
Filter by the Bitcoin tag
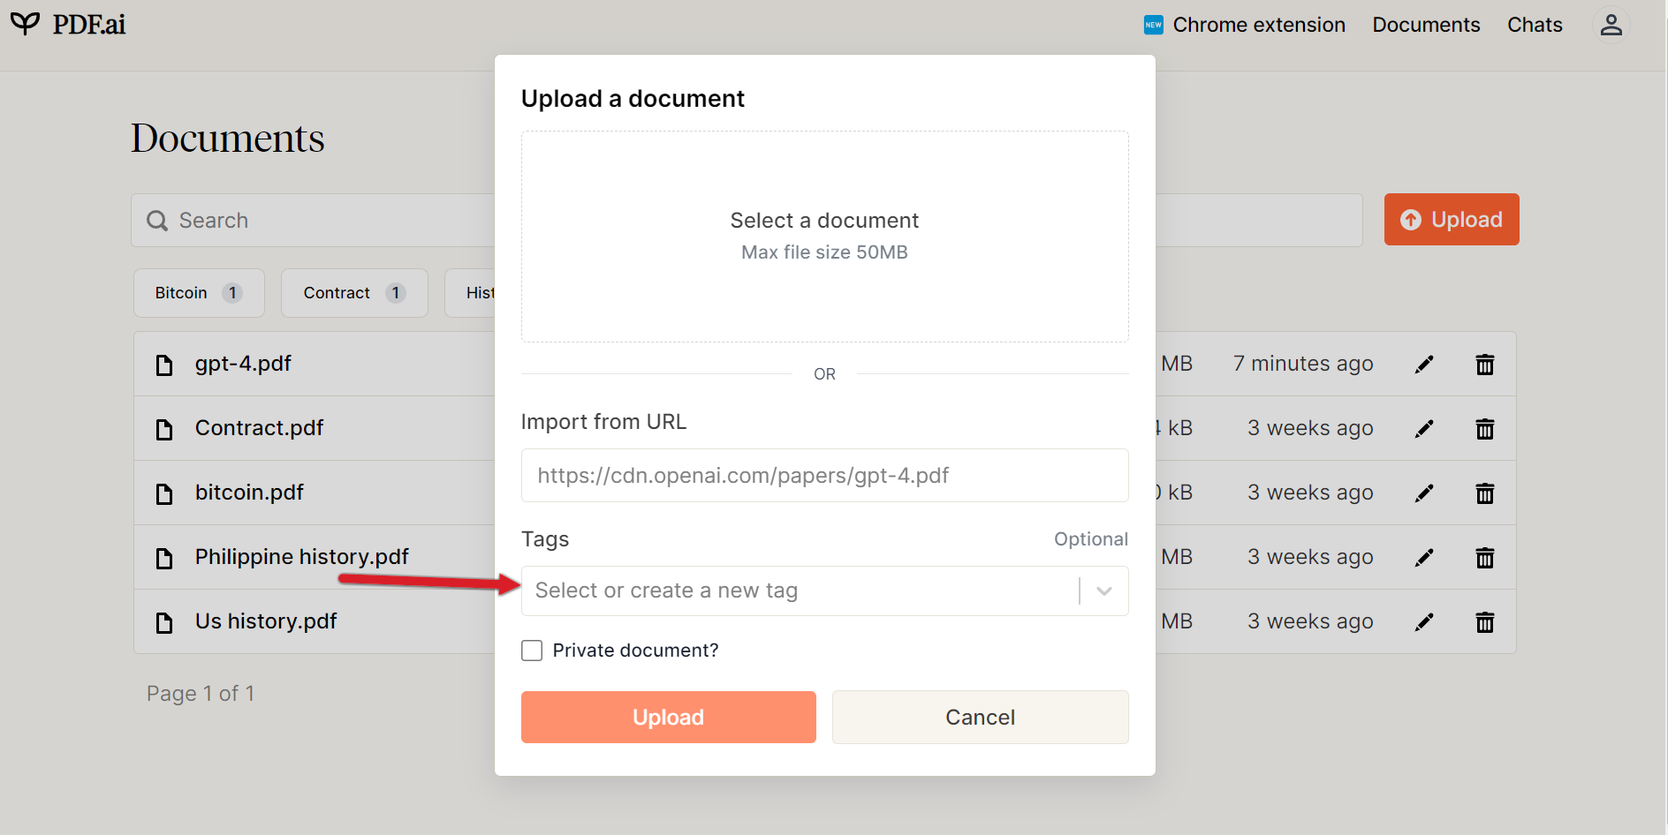click(x=199, y=293)
